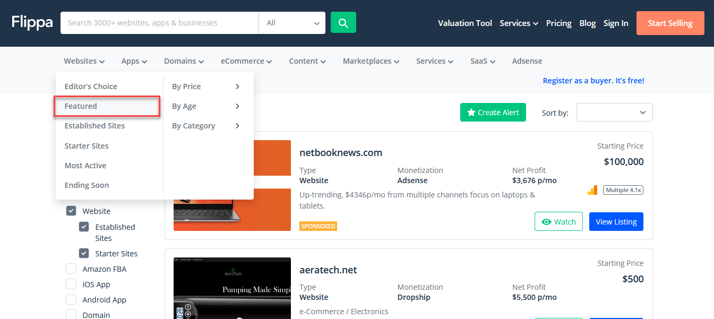Open the All category search dropdown
The image size is (714, 319).
click(x=292, y=23)
